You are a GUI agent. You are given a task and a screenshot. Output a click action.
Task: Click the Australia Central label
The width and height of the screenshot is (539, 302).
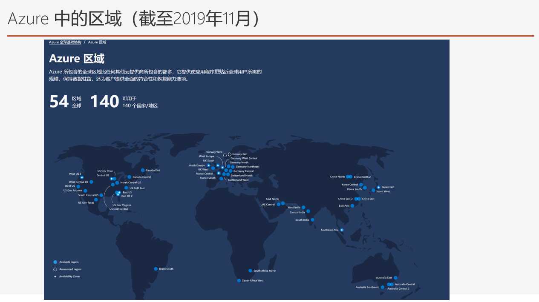[405, 284]
